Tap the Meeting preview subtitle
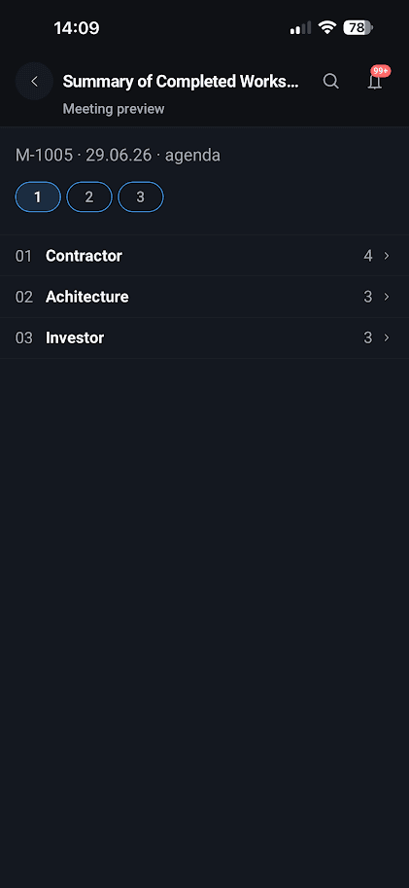The width and height of the screenshot is (409, 888). tap(114, 109)
